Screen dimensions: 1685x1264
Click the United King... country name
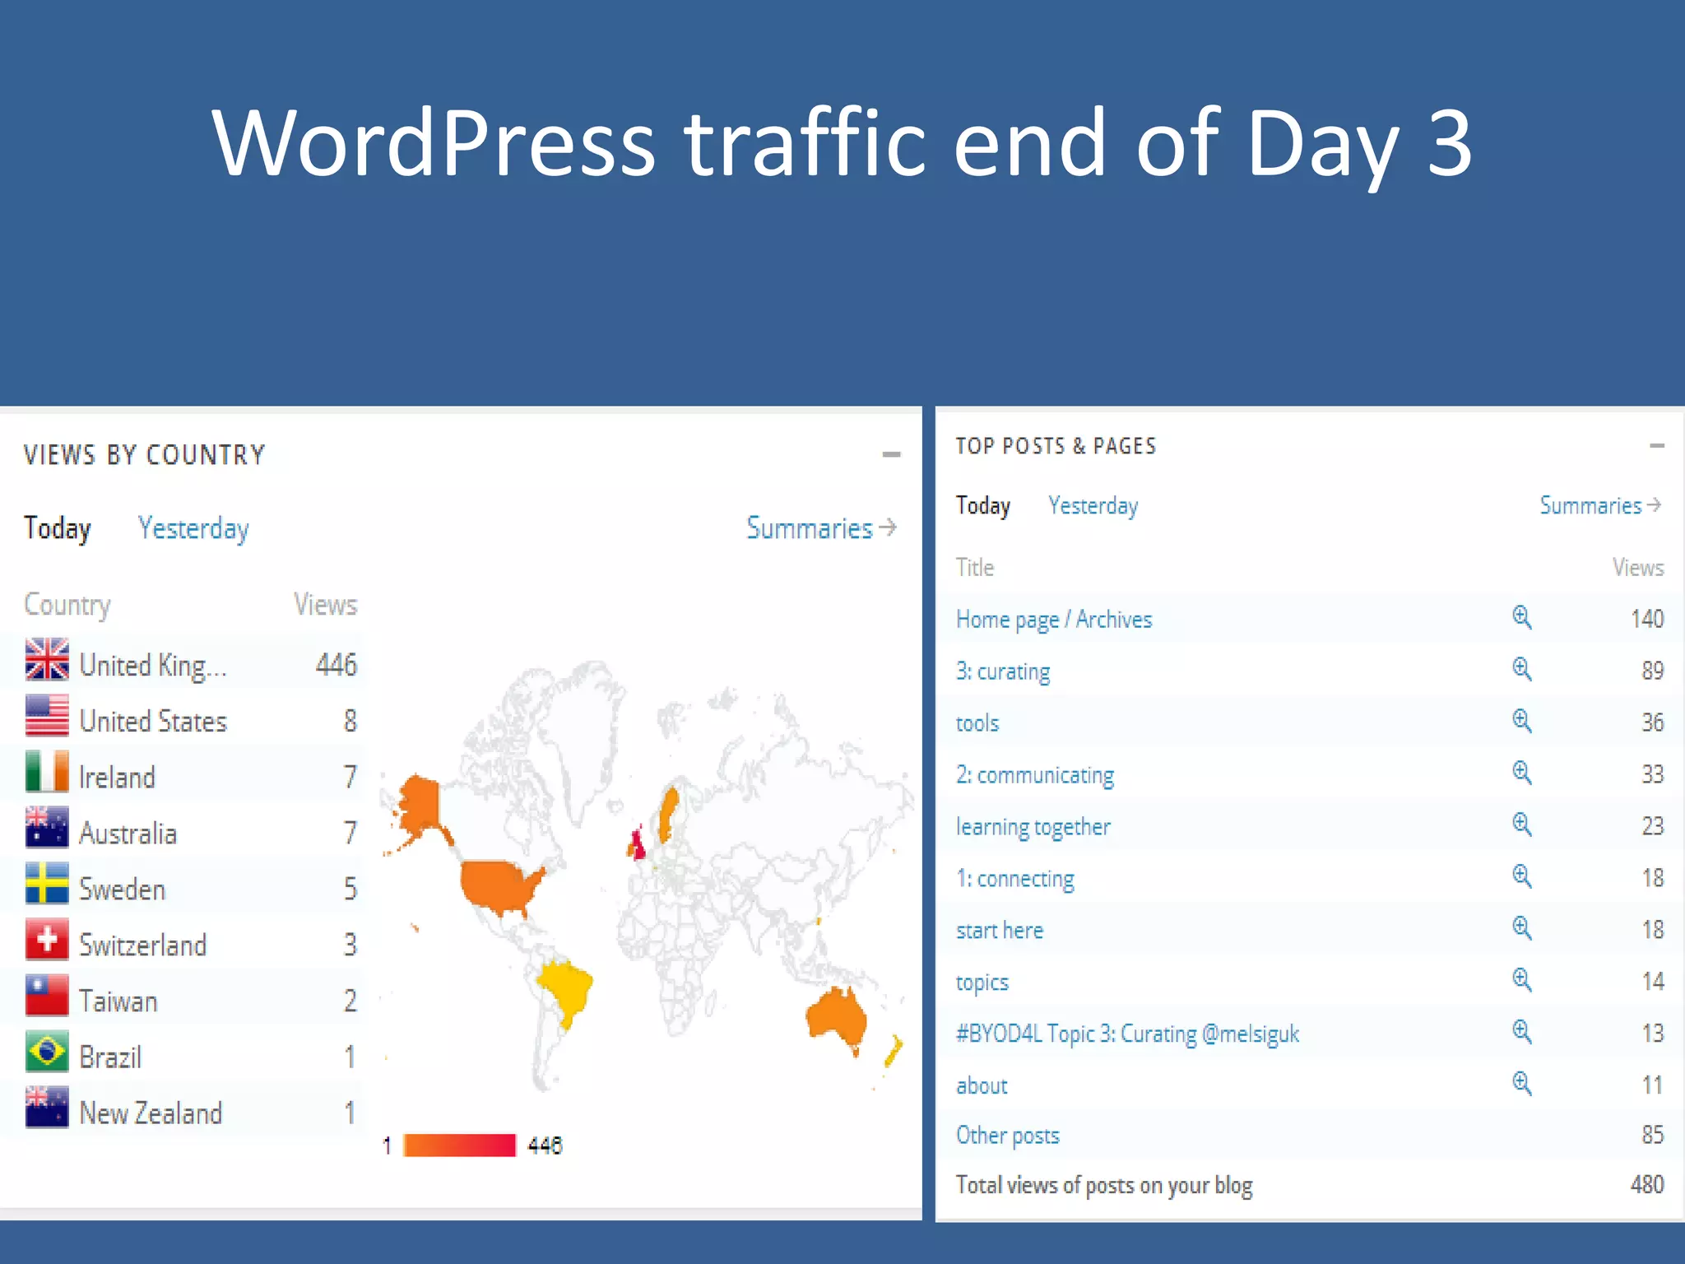pos(153,666)
